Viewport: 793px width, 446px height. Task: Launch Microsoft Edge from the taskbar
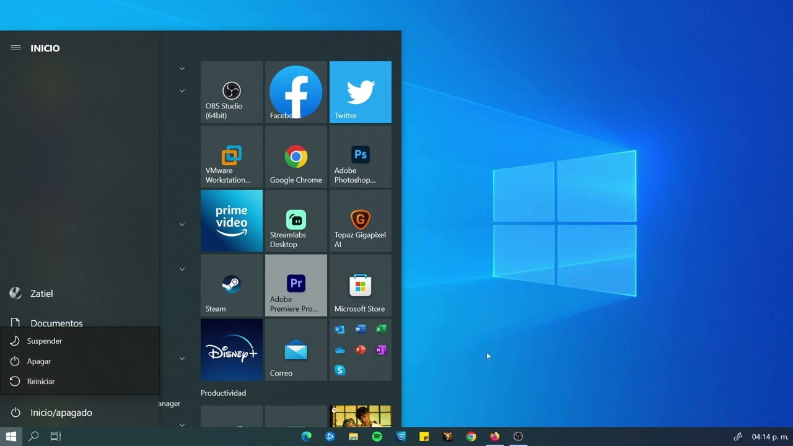[306, 436]
